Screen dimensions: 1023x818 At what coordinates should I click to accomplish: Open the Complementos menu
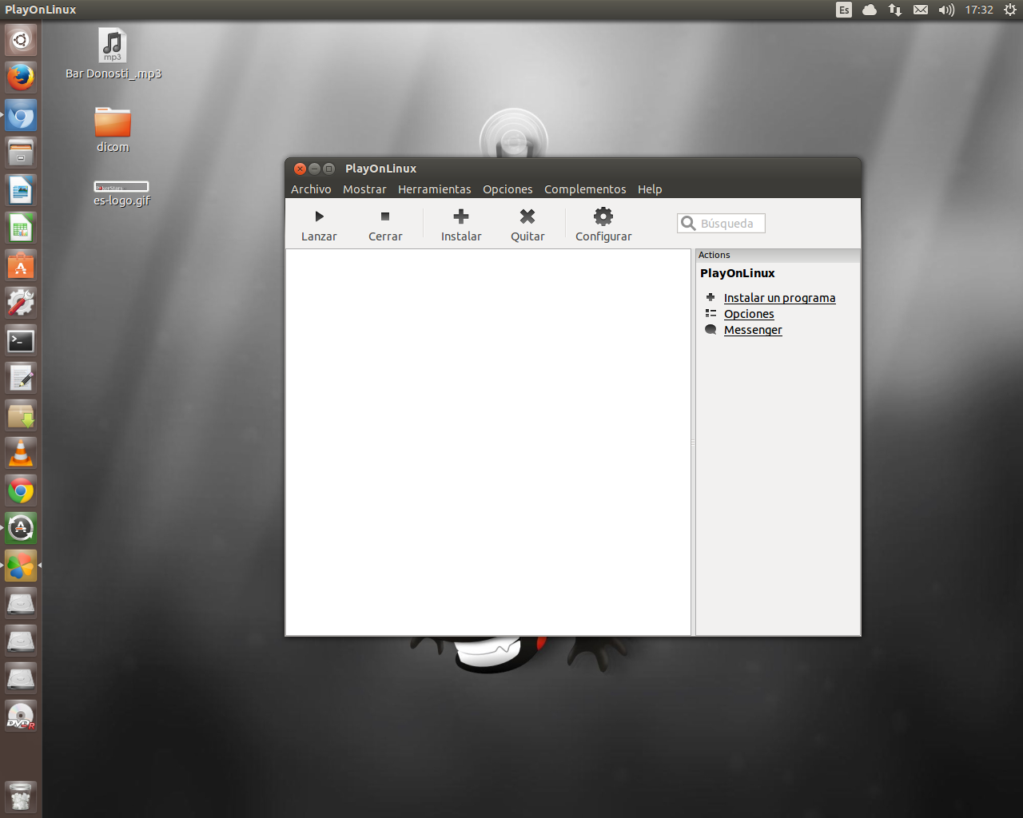click(585, 189)
